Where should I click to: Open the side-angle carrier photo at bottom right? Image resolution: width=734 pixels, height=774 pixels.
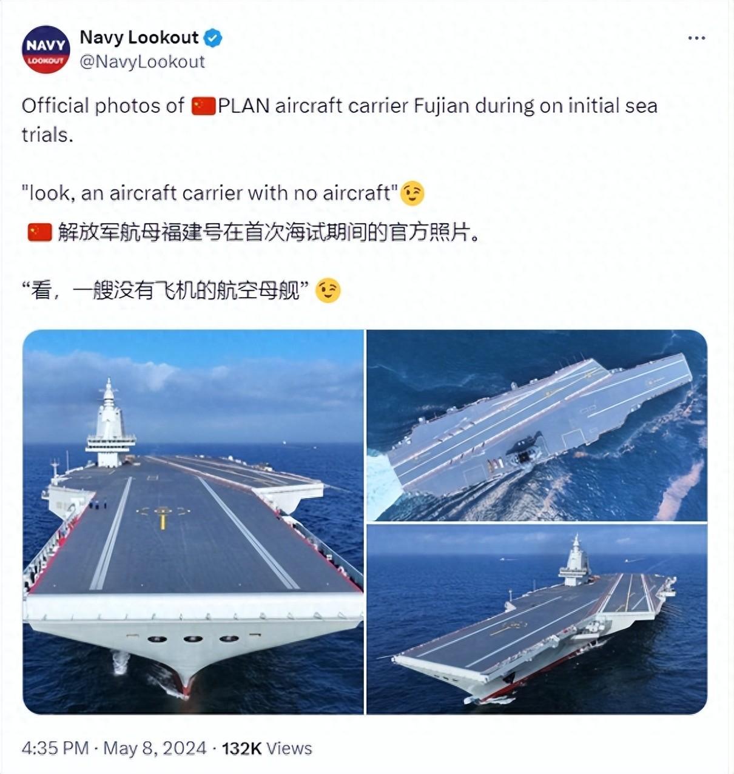537,619
